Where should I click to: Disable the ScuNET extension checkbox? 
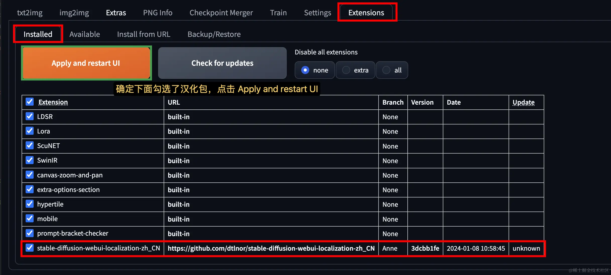(30, 146)
